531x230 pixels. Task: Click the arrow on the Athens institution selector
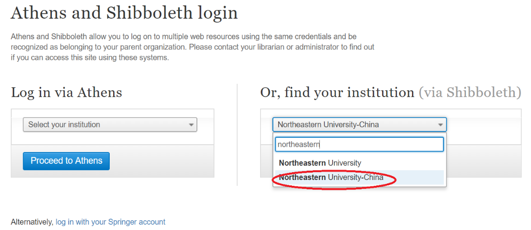click(x=192, y=125)
